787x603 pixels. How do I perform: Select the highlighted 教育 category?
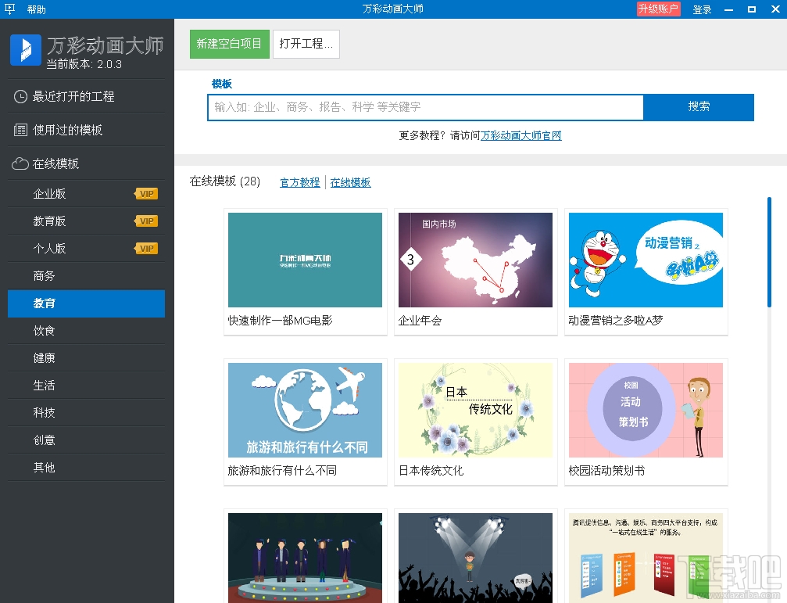[86, 303]
